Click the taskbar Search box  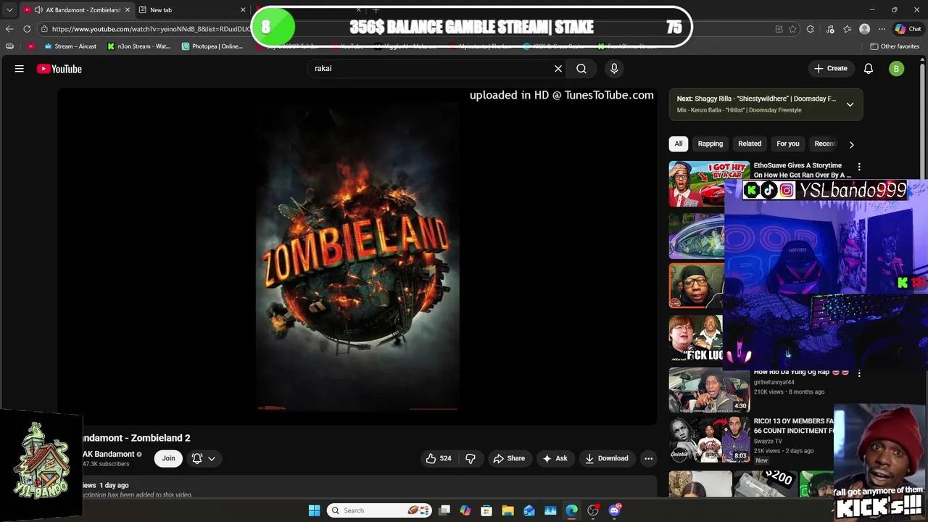[380, 510]
